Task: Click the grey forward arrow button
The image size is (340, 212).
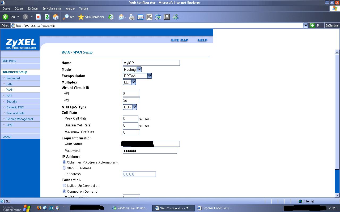Action: [x=25, y=17]
